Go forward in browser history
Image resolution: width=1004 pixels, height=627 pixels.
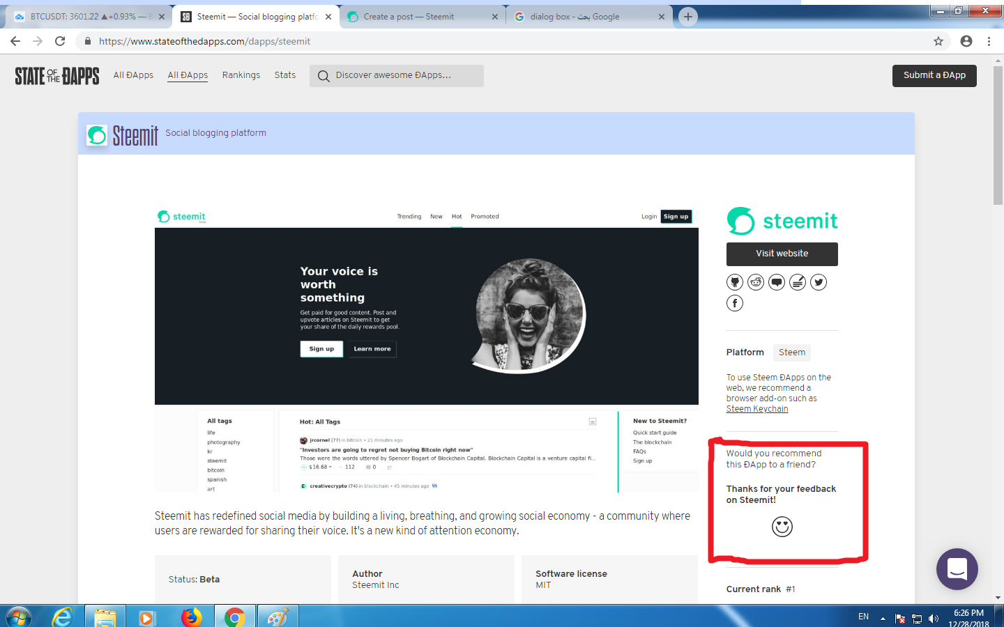[38, 41]
